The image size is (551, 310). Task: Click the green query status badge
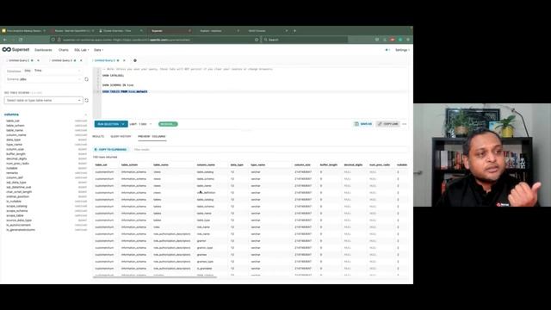click(x=168, y=124)
